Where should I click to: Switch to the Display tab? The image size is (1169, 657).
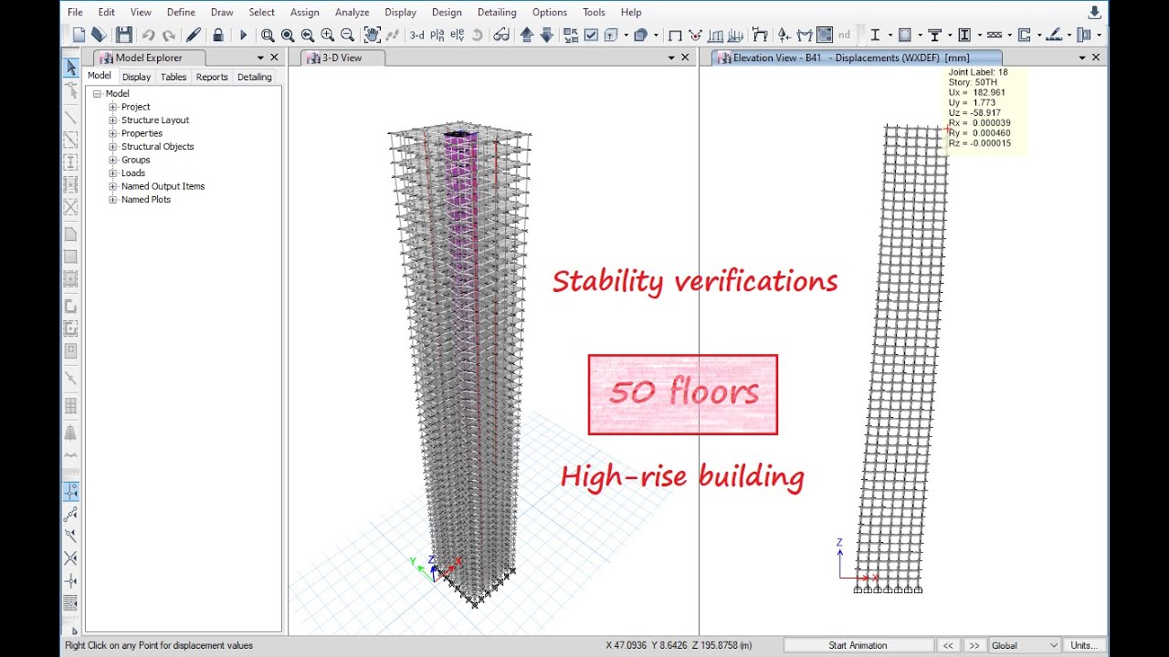click(x=136, y=77)
